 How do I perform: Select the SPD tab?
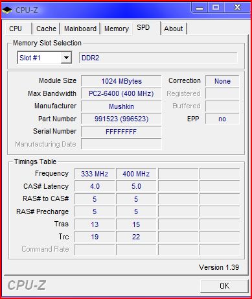pyautogui.click(x=143, y=28)
